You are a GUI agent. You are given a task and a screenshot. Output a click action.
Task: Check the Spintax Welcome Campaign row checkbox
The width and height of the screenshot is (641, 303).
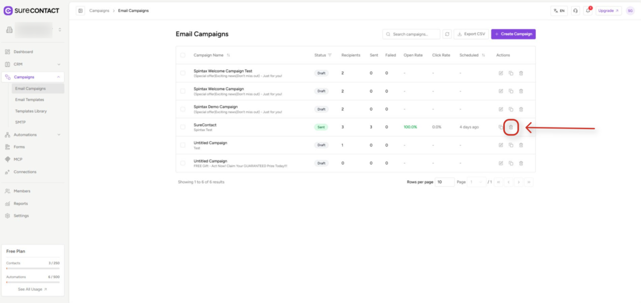183,91
